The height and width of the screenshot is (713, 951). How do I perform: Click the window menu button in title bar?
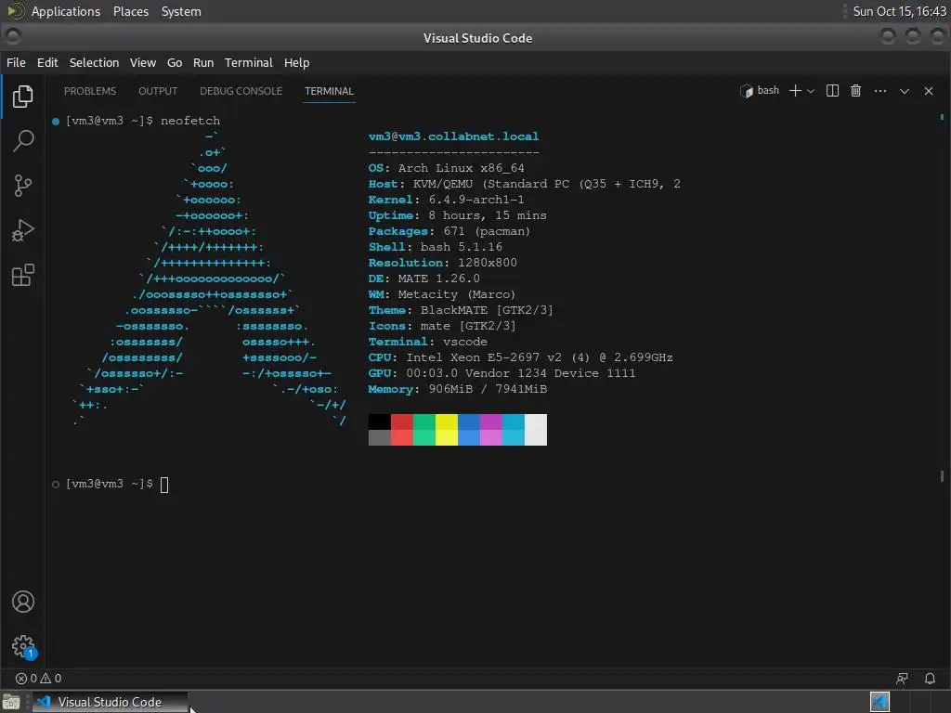(13, 36)
